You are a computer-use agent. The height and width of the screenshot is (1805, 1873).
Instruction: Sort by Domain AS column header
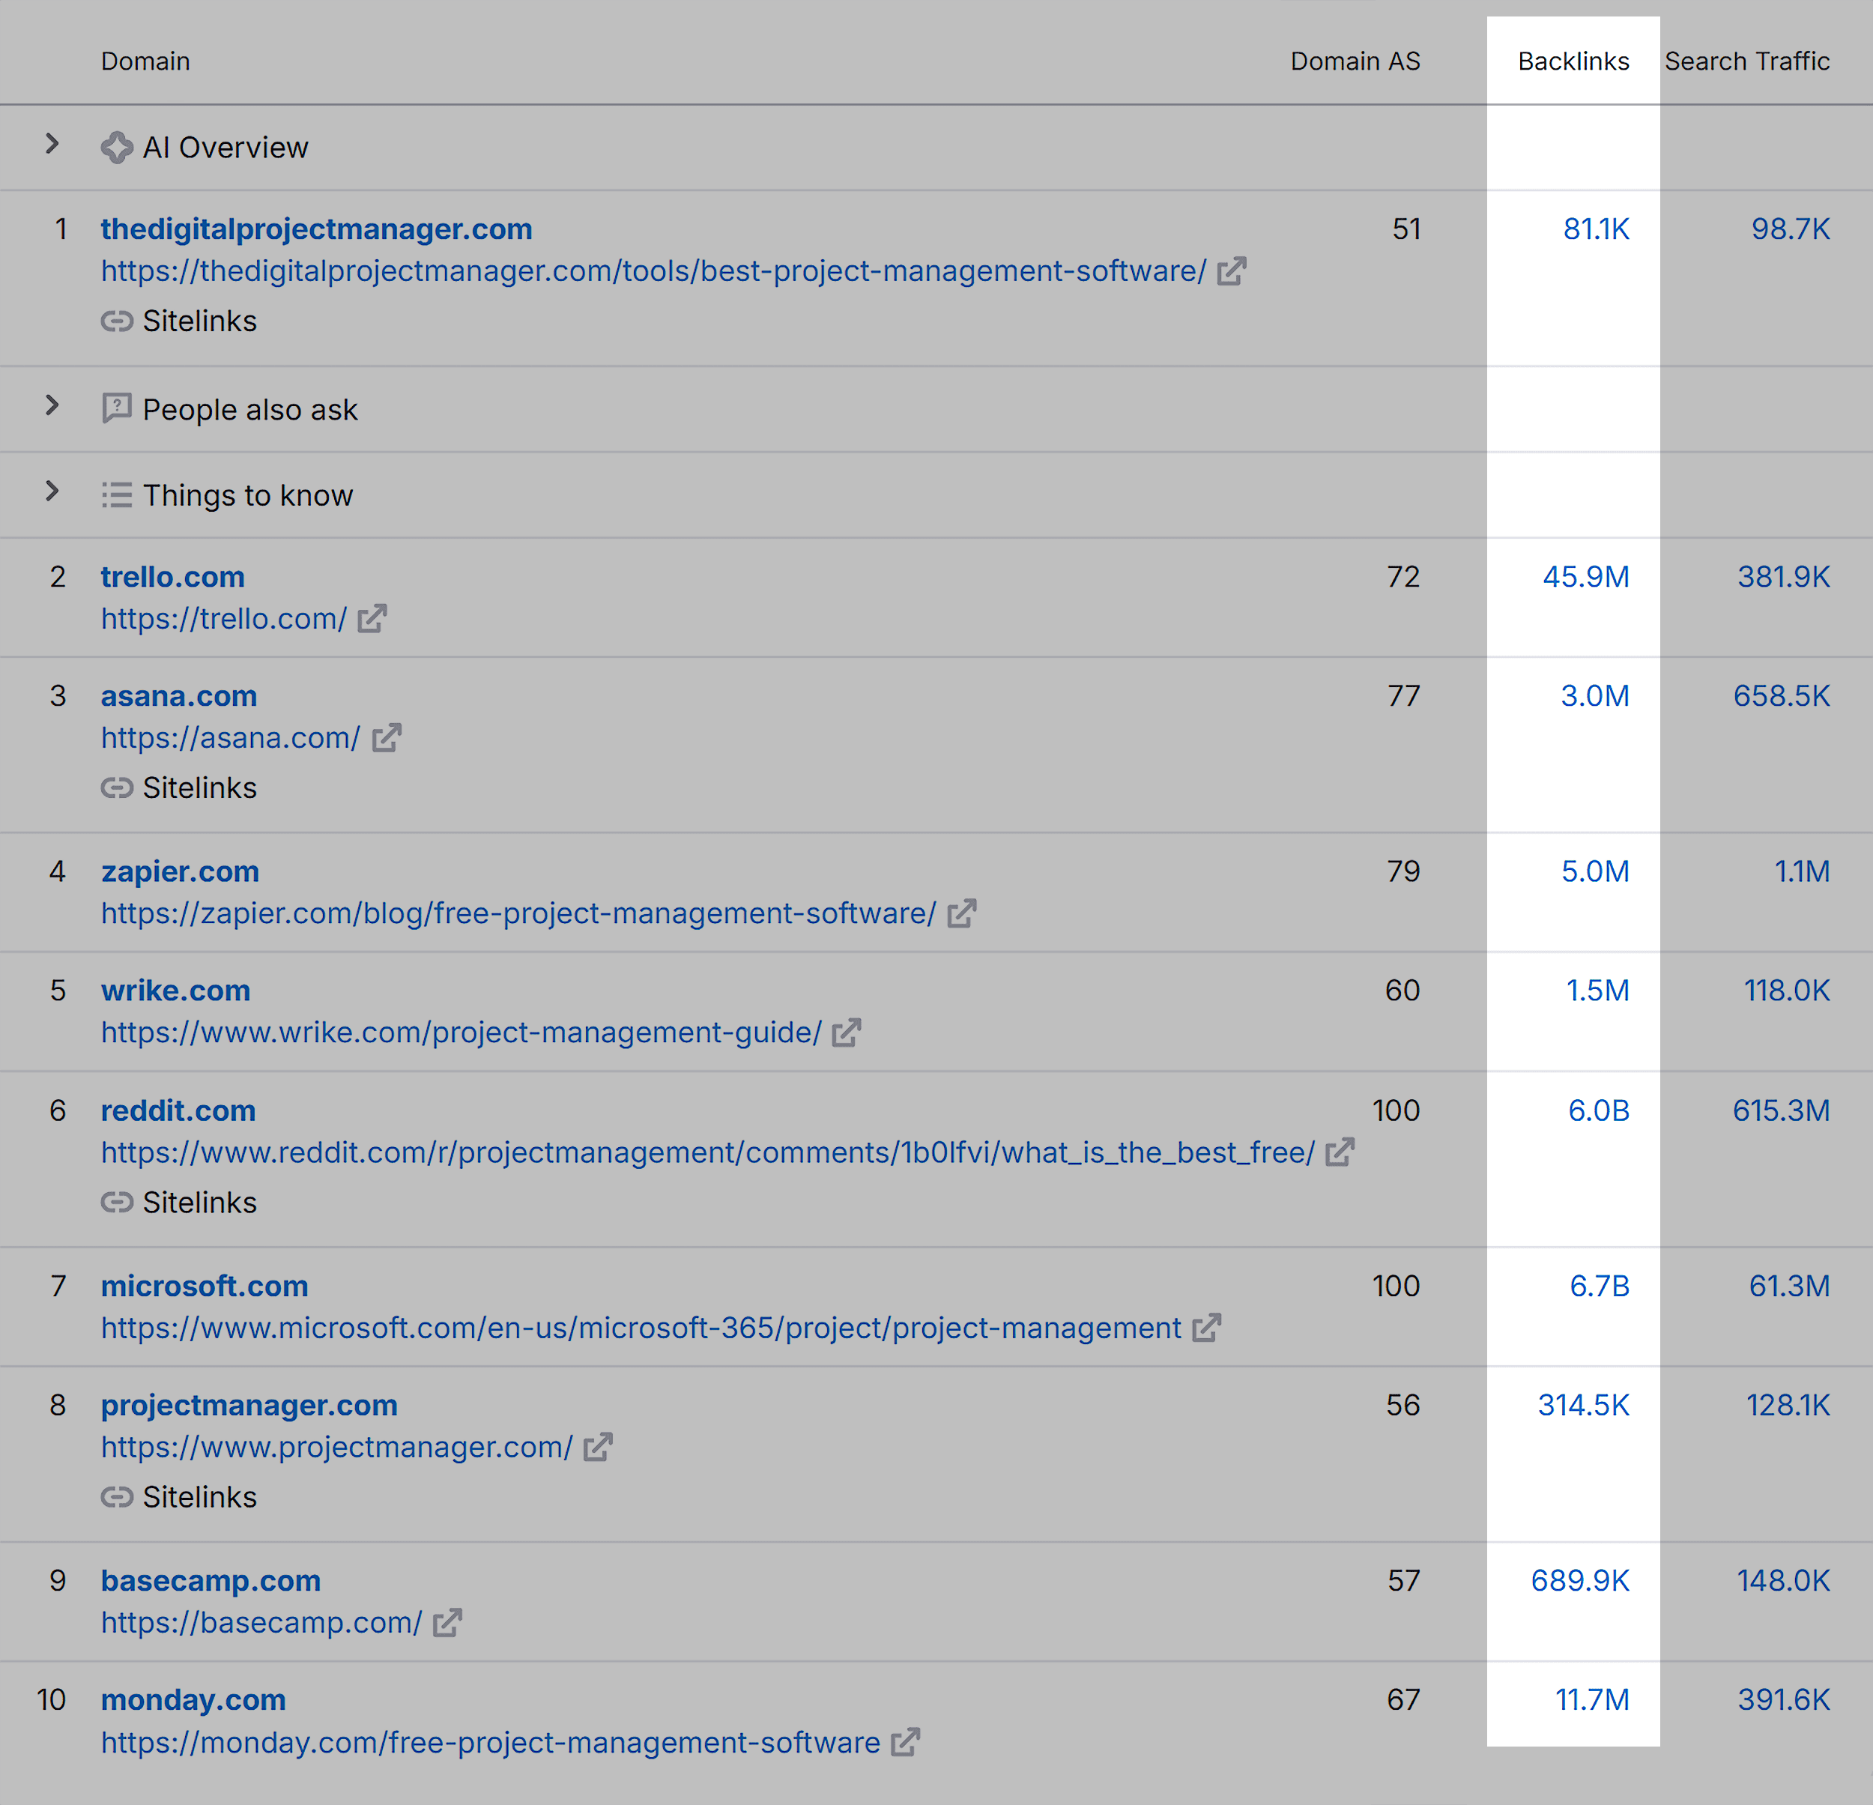coord(1355,61)
